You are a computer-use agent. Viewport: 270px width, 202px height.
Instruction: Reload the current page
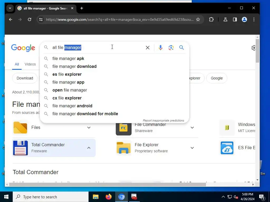coord(30,19)
